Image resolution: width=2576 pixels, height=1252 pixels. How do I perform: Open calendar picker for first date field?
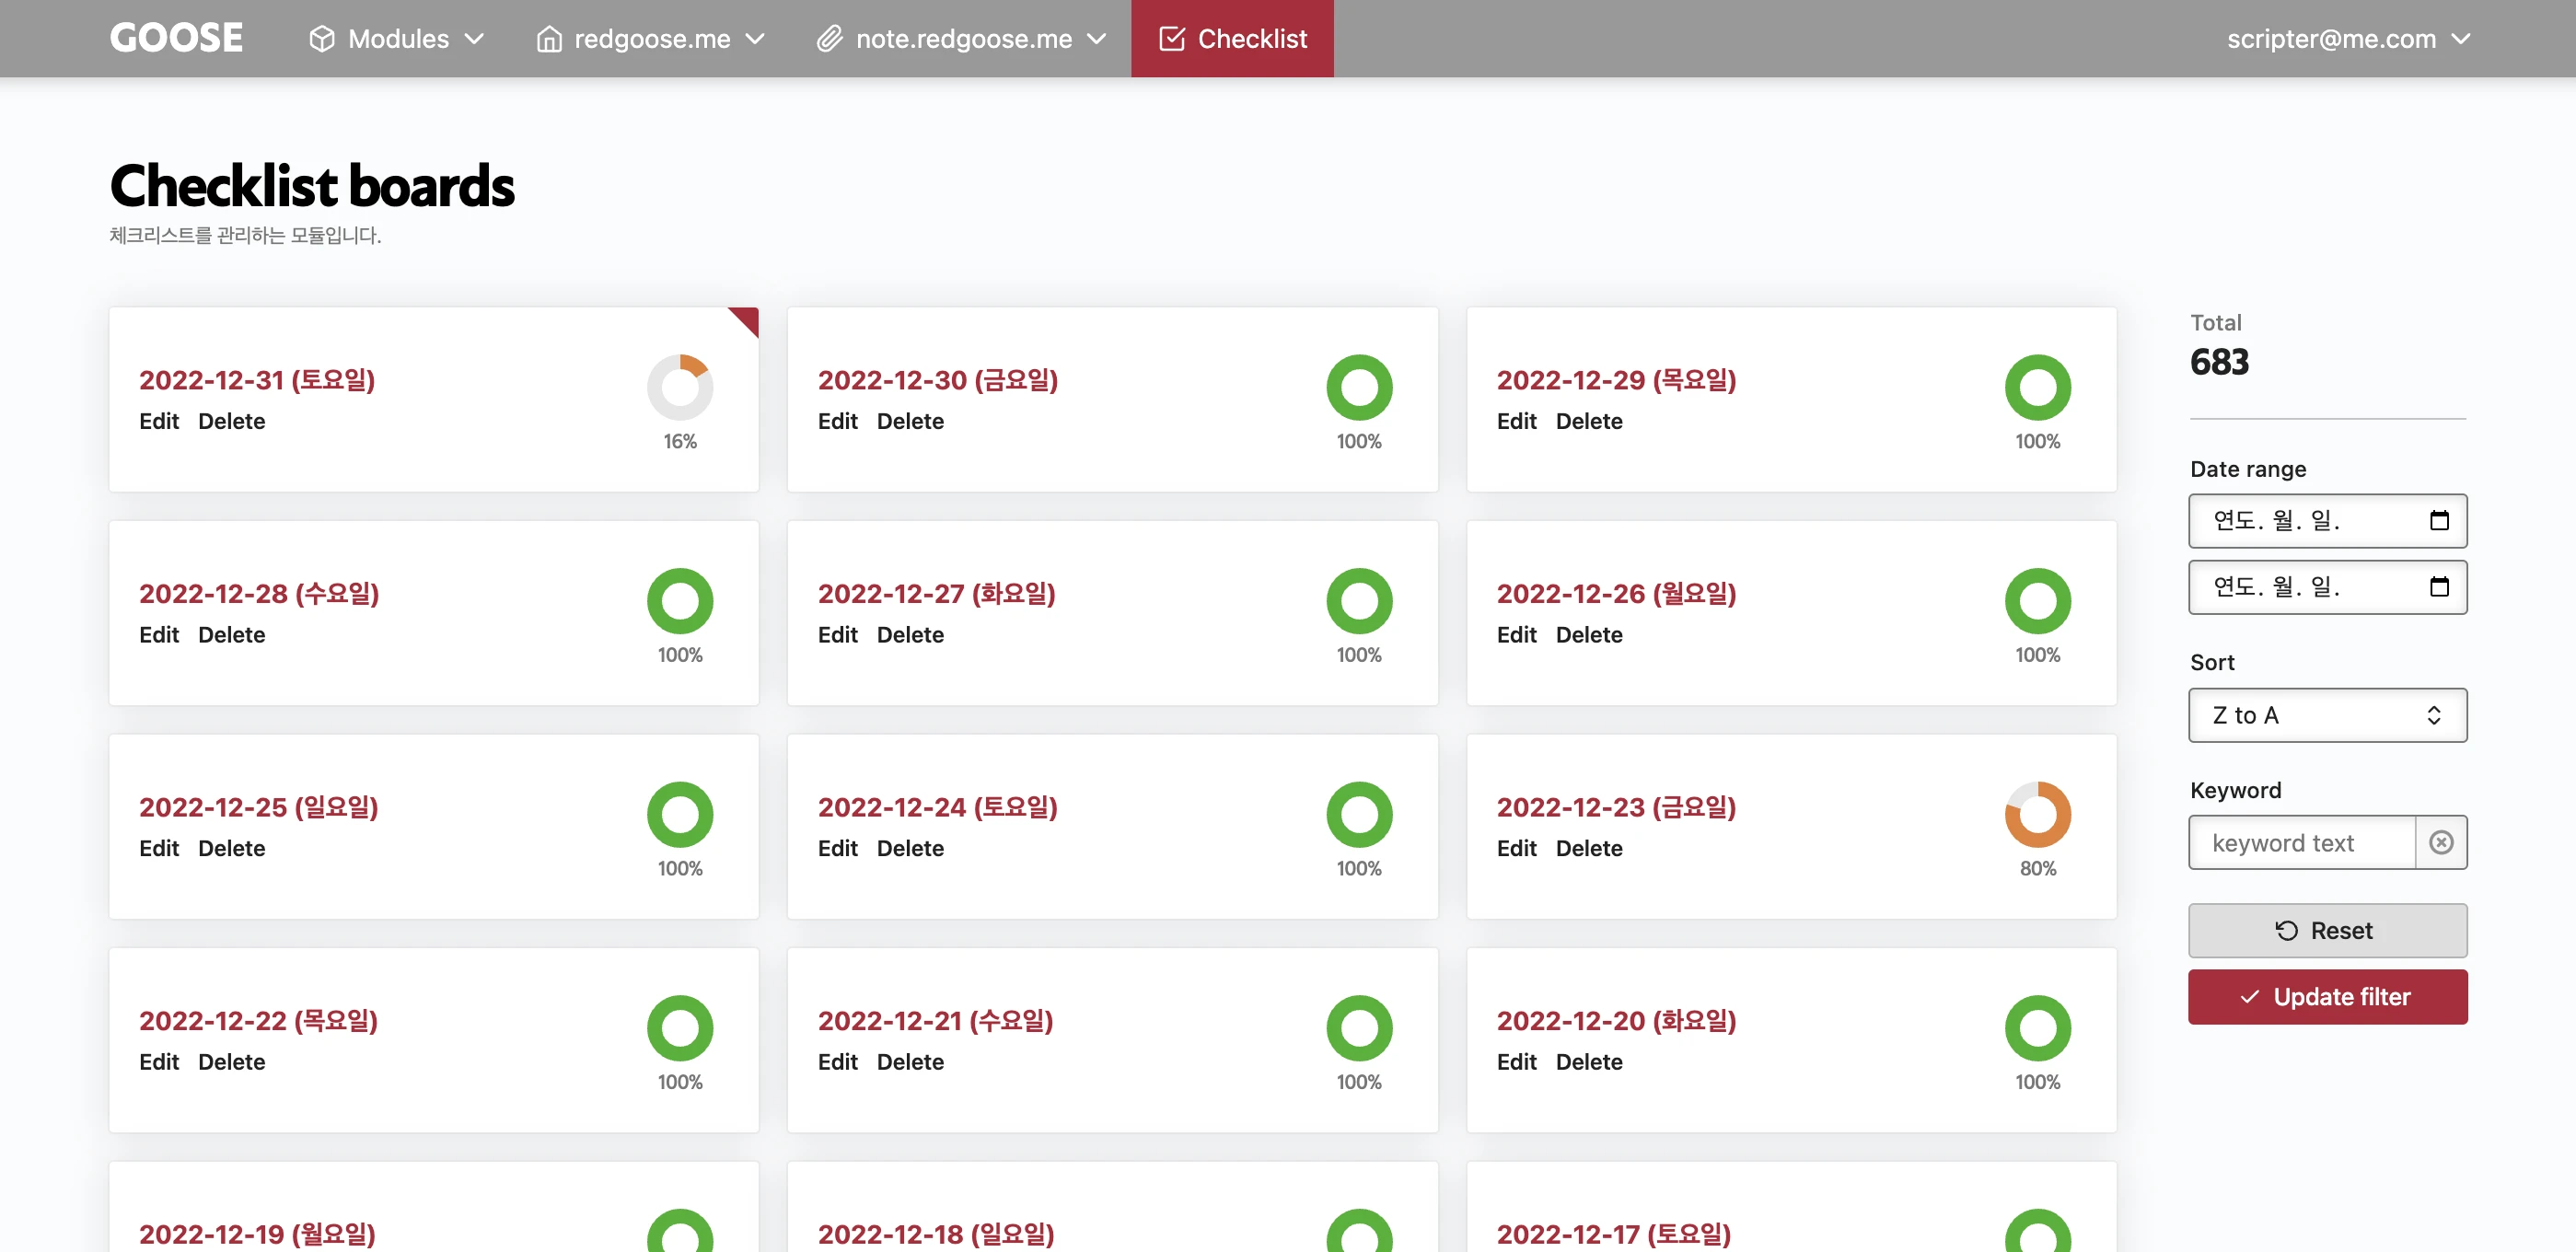2439,520
